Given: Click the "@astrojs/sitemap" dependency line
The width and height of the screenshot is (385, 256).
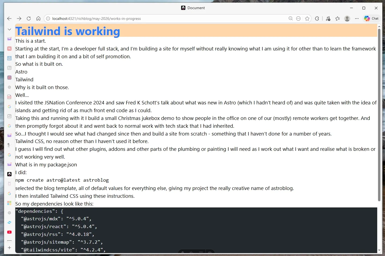Looking at the screenshot, I should click(62, 242).
